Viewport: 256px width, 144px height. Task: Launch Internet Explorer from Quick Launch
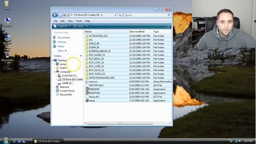coord(15,141)
